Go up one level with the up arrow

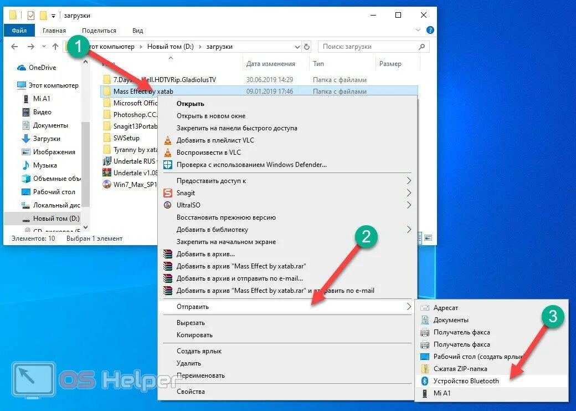pyautogui.click(x=55, y=47)
